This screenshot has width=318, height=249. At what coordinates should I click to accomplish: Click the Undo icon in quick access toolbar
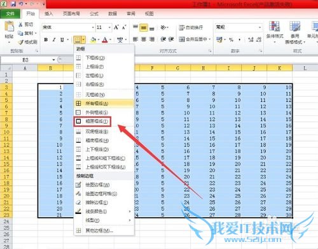click(22, 4)
